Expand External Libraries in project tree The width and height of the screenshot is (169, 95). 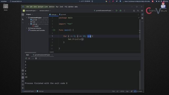pos(27,28)
